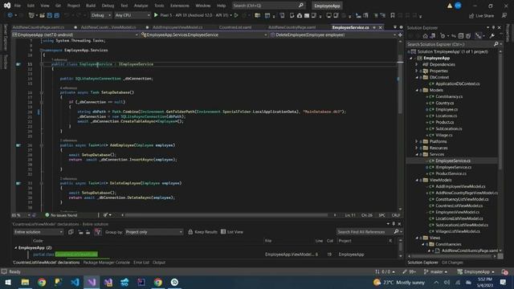Open the Any CPU platform dropdown

coord(133,15)
